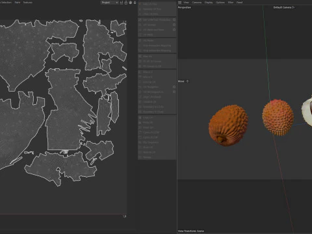Open settings gear for UV Rectangularize
The height and width of the screenshot is (234, 312).
point(174,92)
